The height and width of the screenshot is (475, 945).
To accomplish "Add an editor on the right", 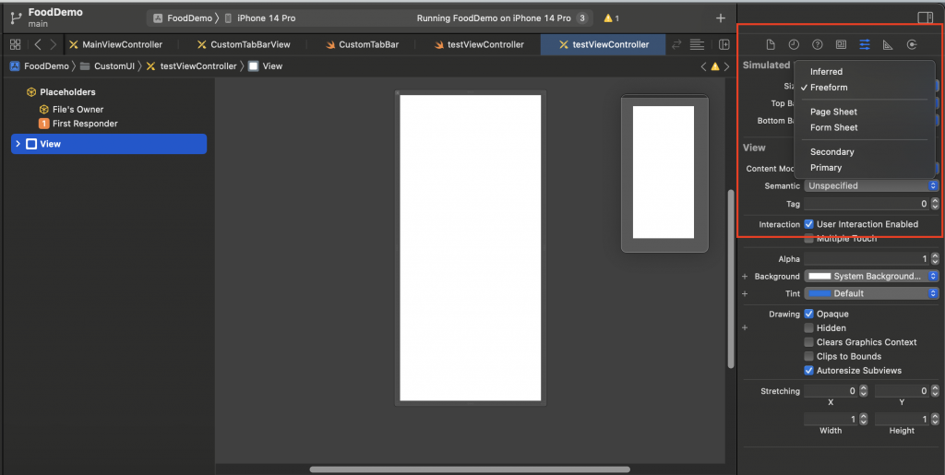I will [x=724, y=44].
